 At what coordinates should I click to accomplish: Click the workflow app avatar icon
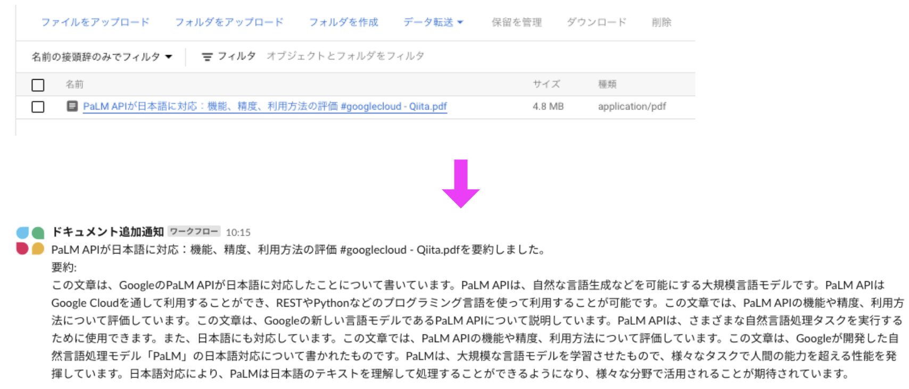(x=30, y=241)
